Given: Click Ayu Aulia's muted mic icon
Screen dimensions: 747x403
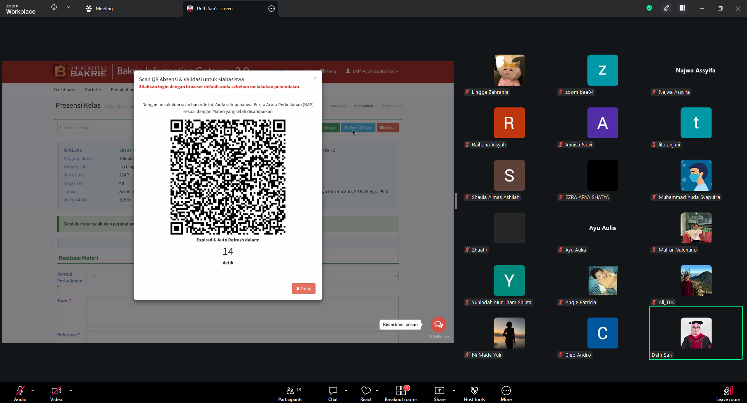Looking at the screenshot, I should [x=561, y=250].
